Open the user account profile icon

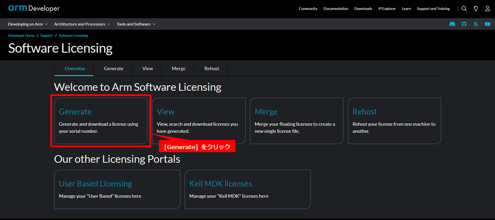(487, 9)
